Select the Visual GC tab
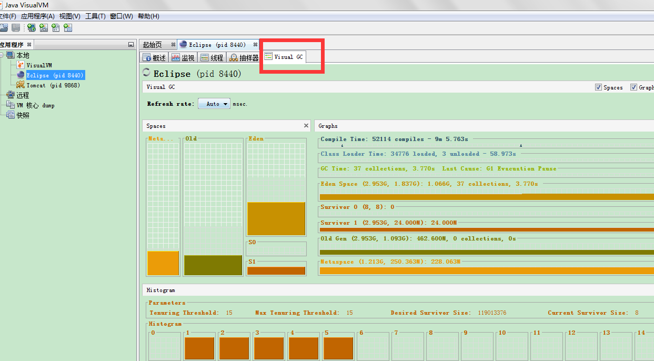Viewport: 654px width, 361px height. pos(284,57)
